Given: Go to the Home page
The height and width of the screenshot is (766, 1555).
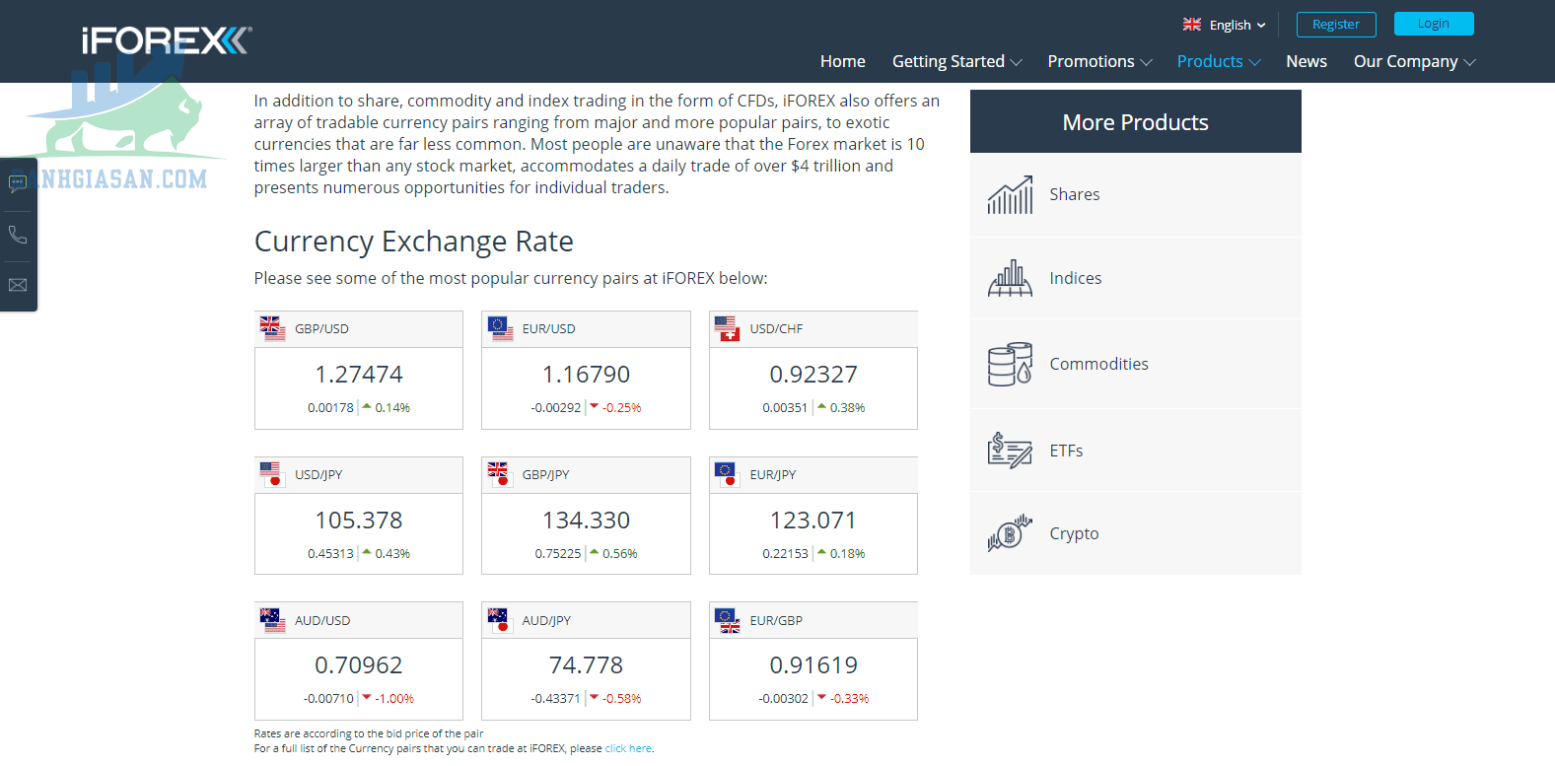Looking at the screenshot, I should pyautogui.click(x=843, y=61).
